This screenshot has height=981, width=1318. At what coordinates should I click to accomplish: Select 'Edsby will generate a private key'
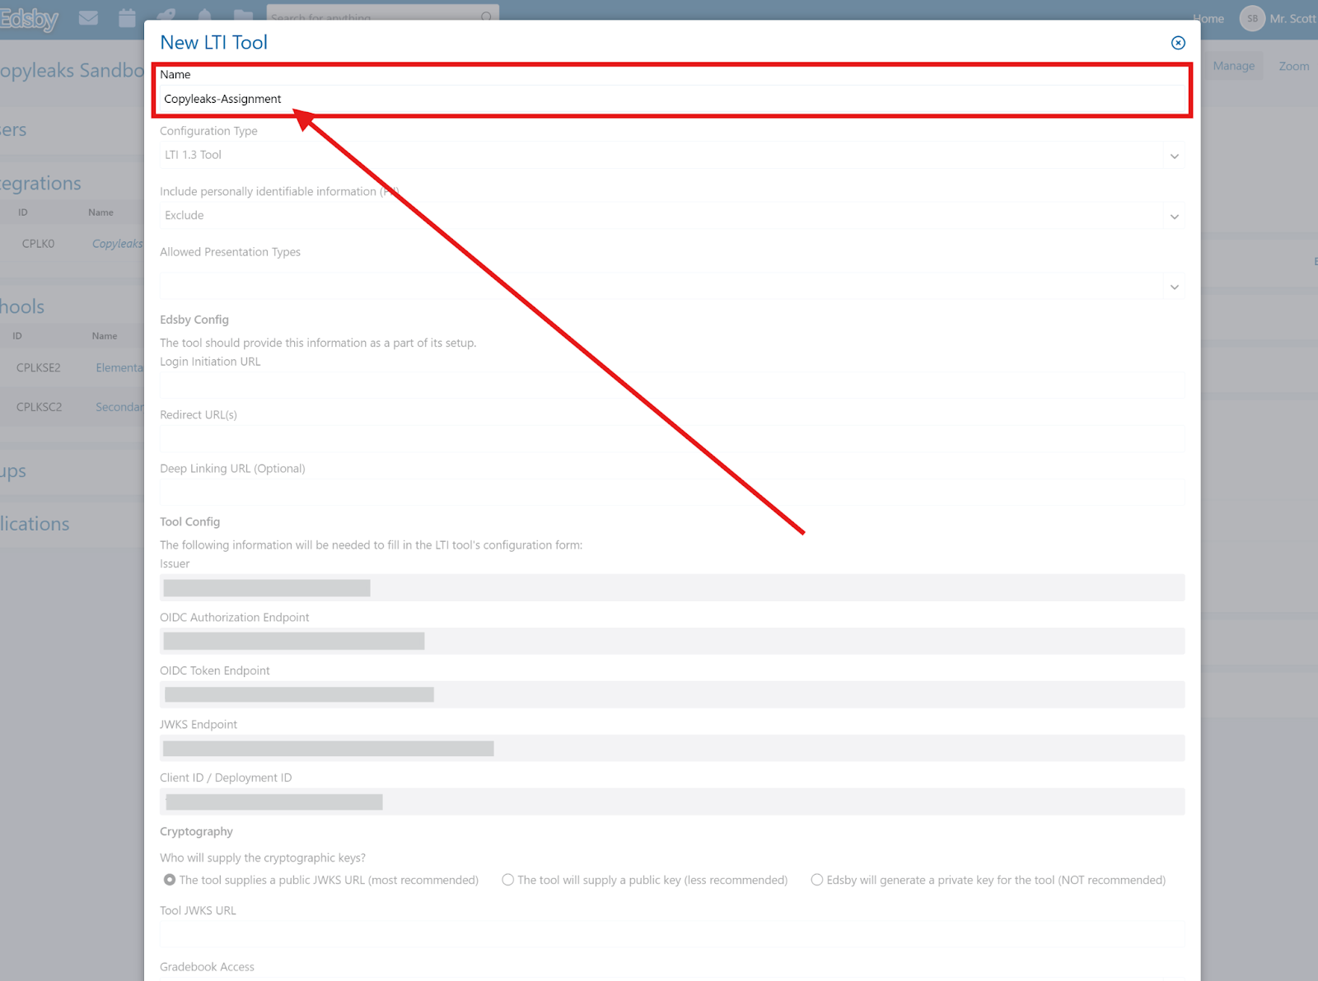pyautogui.click(x=817, y=880)
